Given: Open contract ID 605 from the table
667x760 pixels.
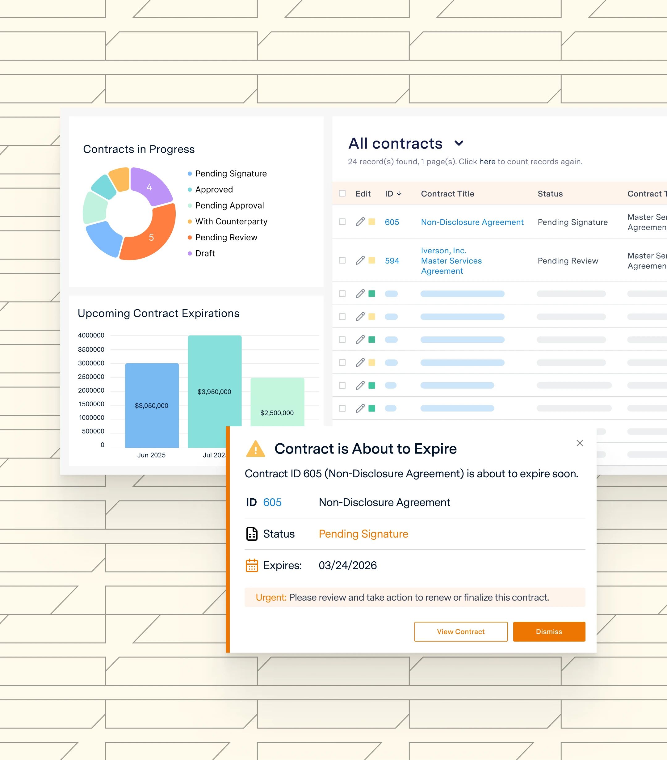Looking at the screenshot, I should click(392, 222).
